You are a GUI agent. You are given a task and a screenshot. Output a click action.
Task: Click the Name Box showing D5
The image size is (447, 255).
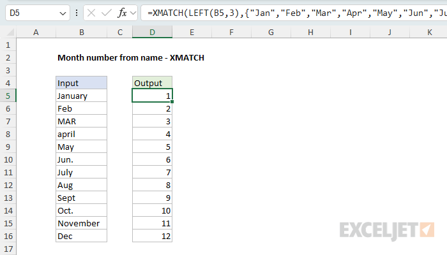tap(38, 13)
